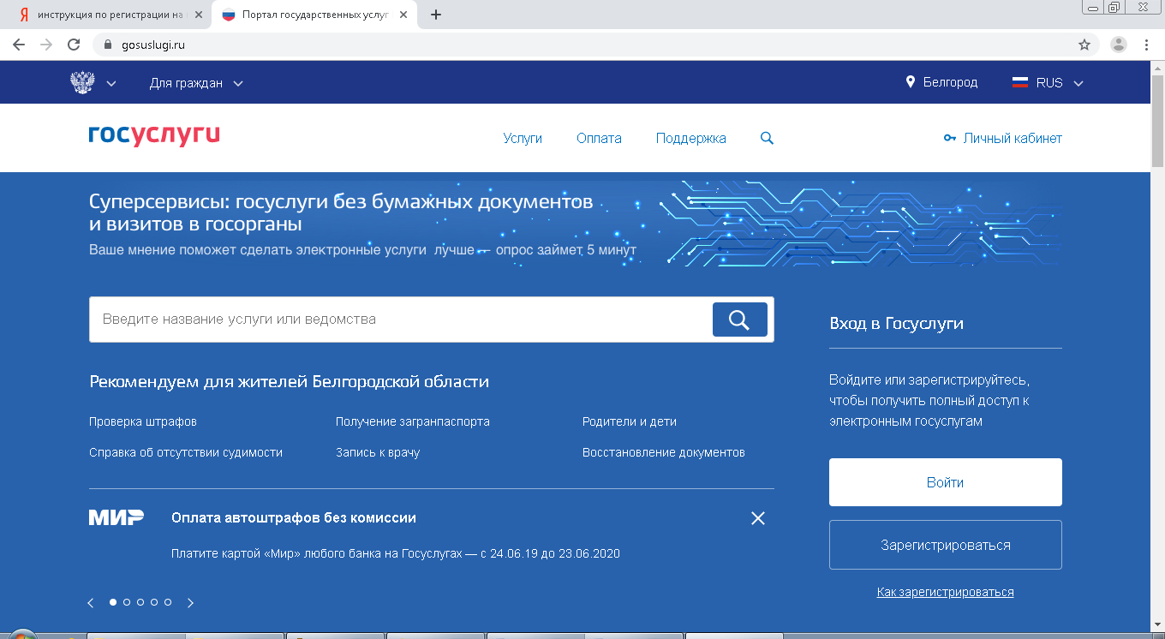Select the second carousel dot
This screenshot has width=1165, height=639.
(x=127, y=602)
